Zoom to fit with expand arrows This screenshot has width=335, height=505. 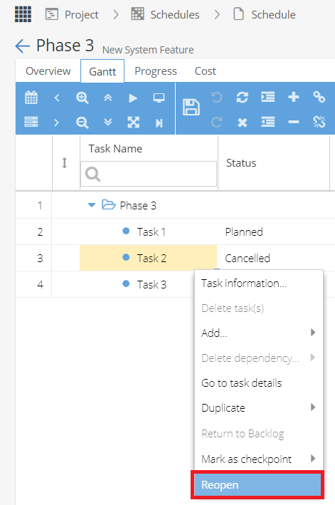click(x=134, y=123)
